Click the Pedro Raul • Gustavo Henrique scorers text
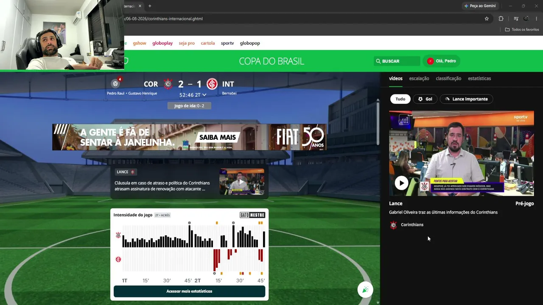The width and height of the screenshot is (543, 305). (x=132, y=93)
